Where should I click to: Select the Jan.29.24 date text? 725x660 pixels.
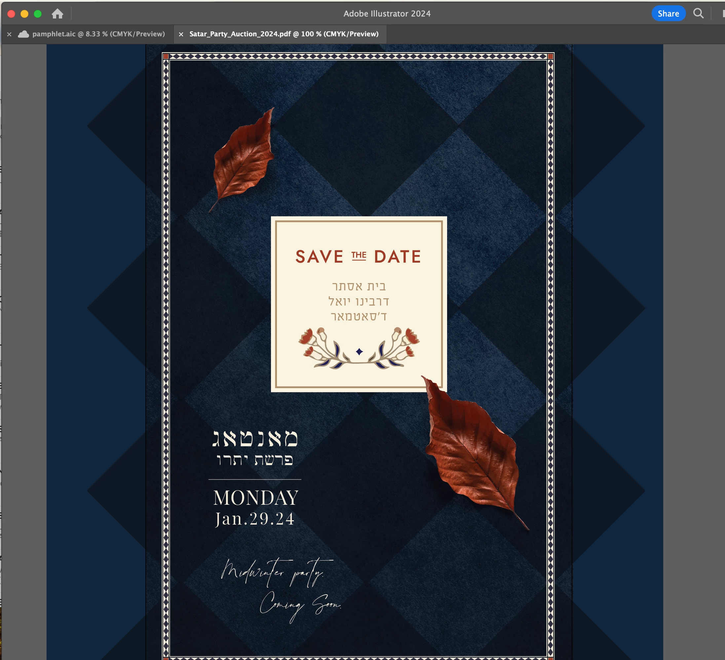click(255, 519)
